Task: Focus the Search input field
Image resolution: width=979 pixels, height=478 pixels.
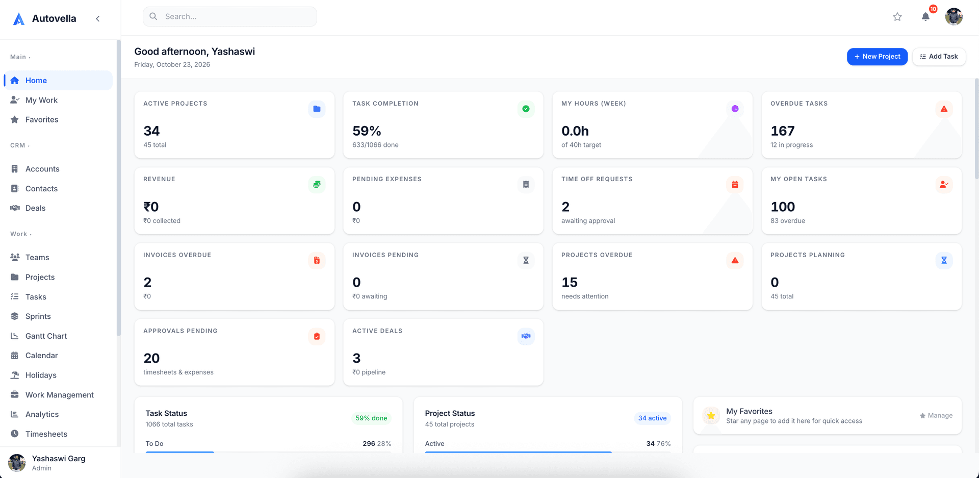Action: [230, 17]
